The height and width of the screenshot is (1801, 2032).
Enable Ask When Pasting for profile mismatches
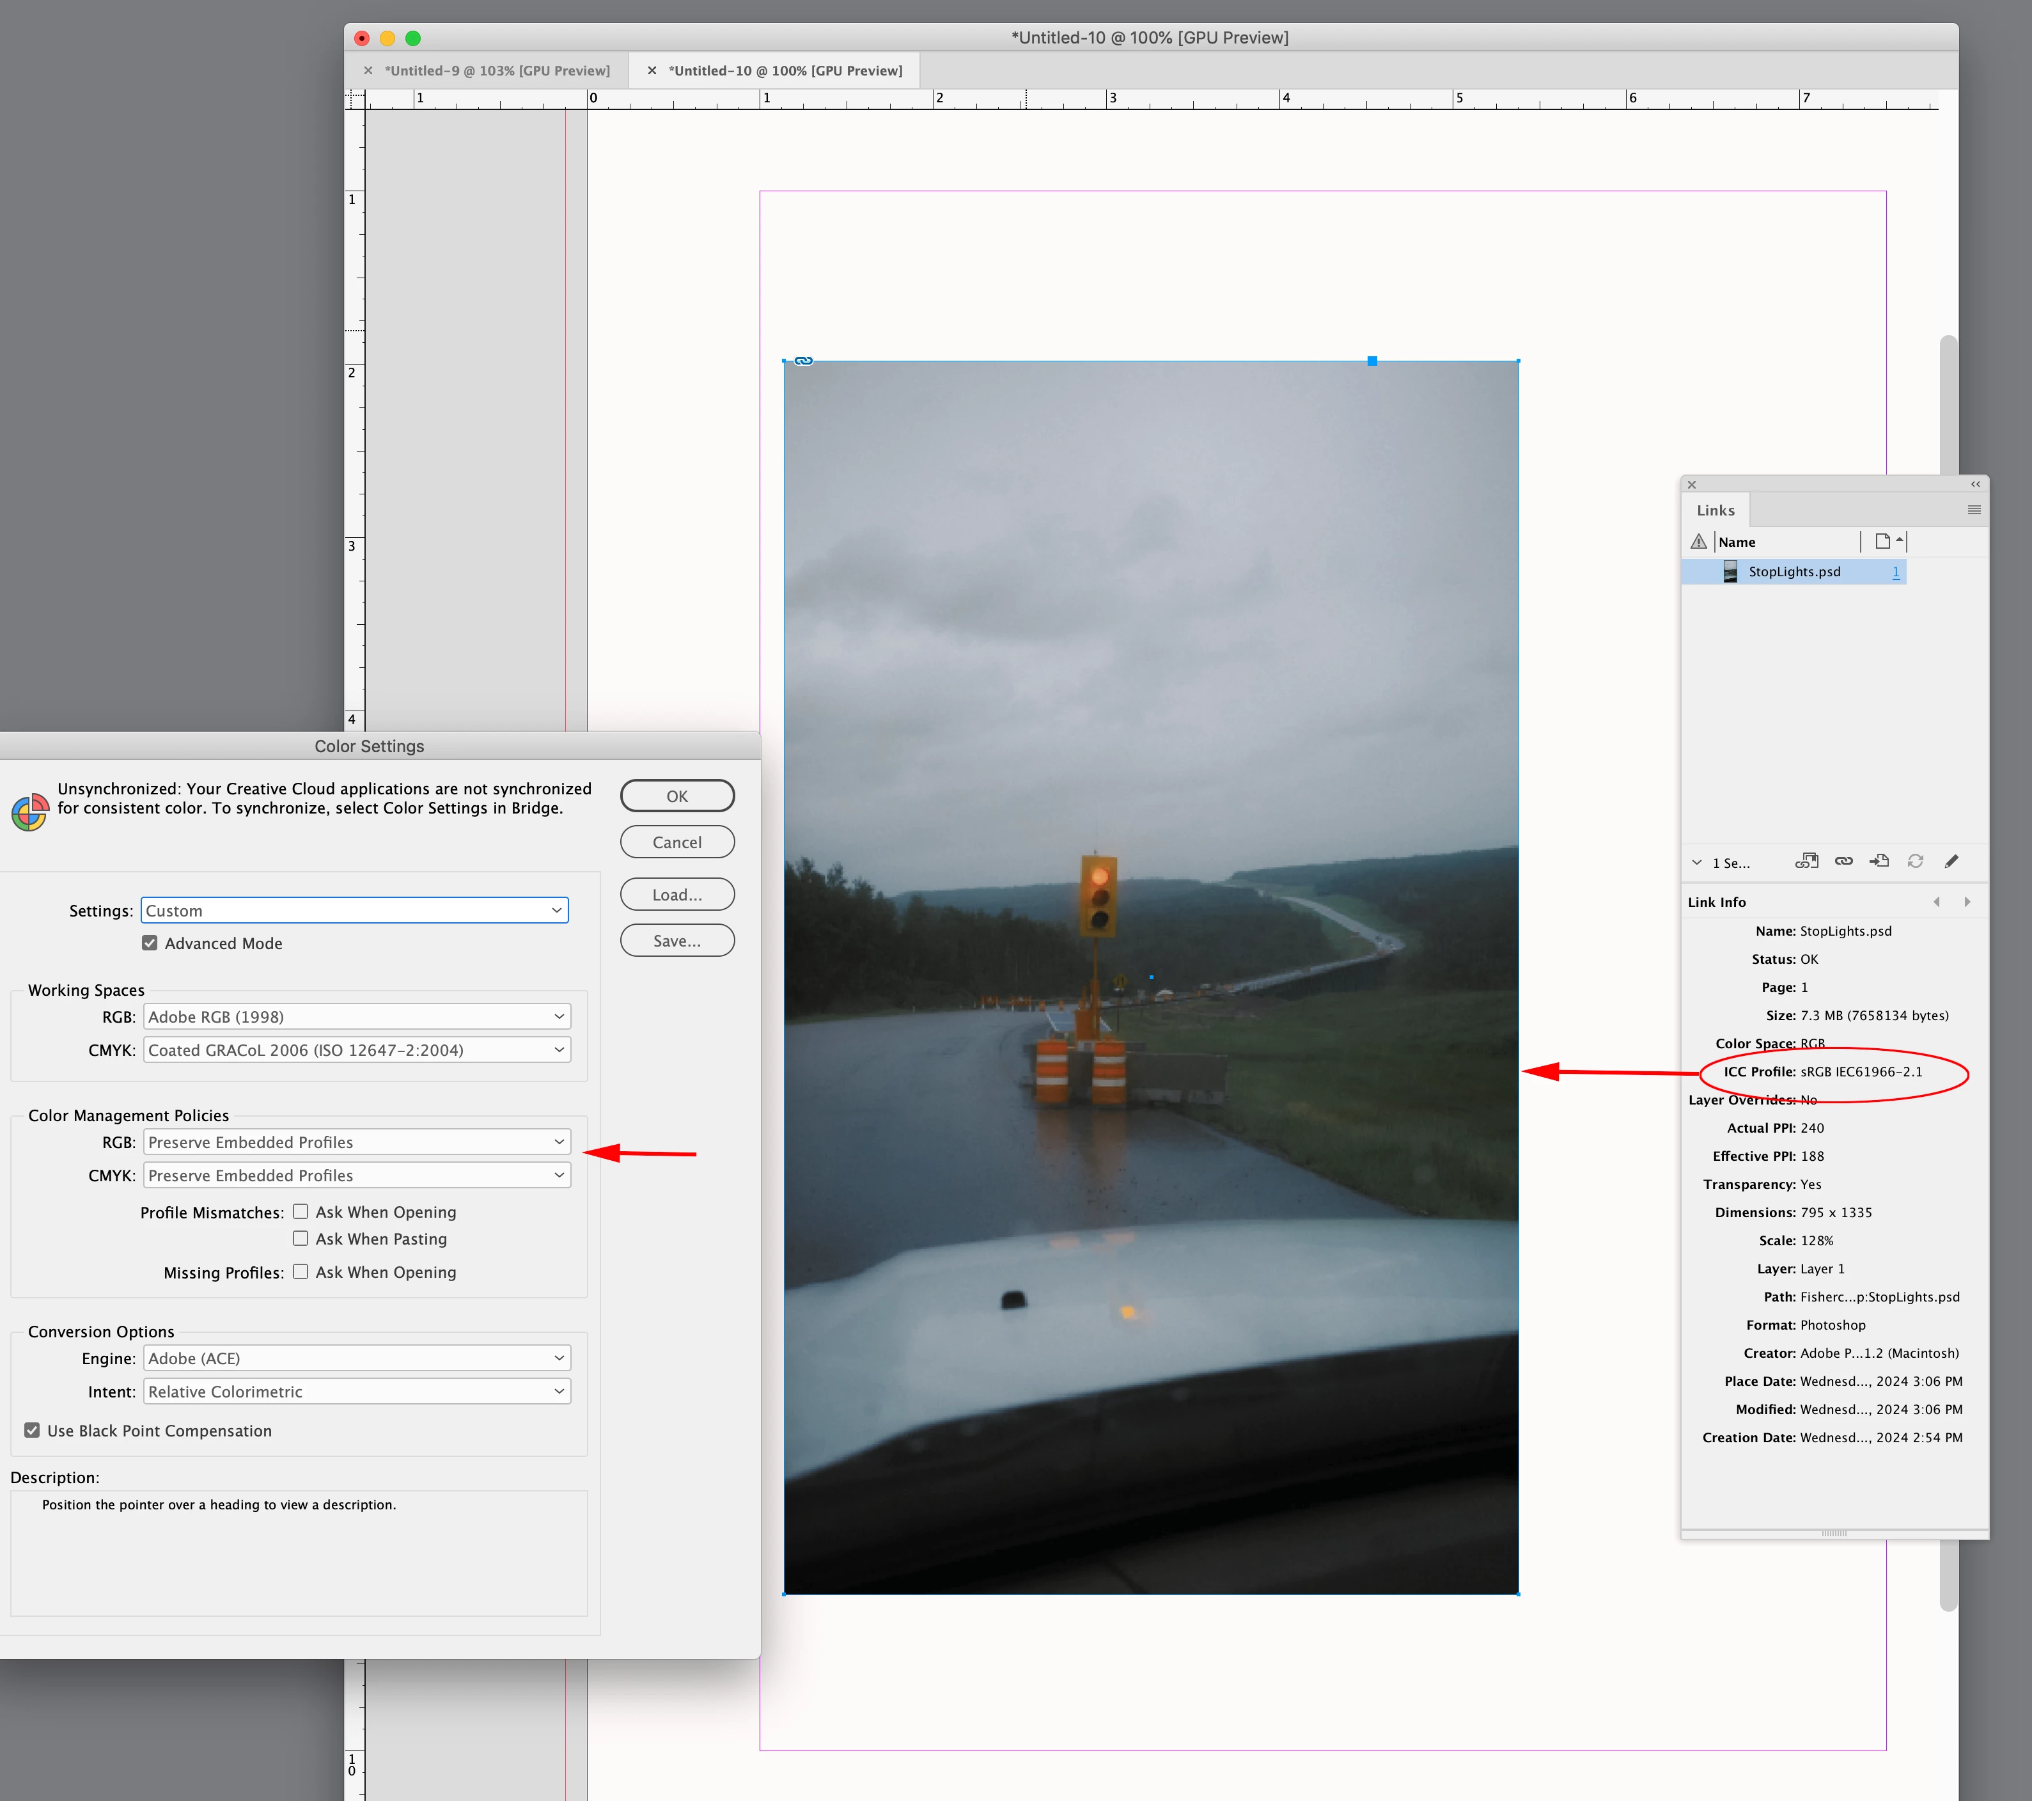click(x=301, y=1238)
